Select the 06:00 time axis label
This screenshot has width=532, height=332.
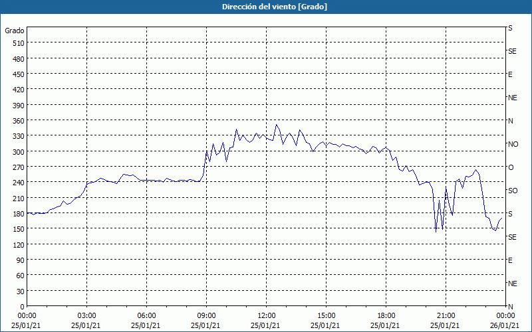[x=146, y=316]
